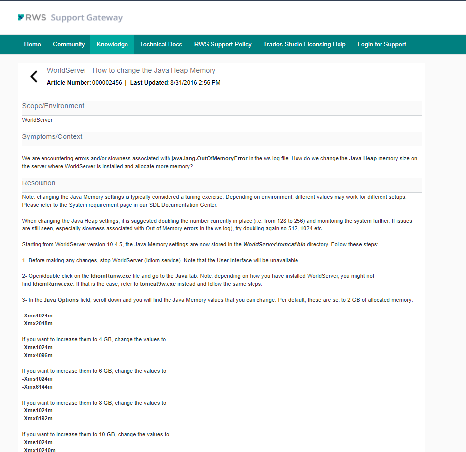Click the Resolution section heading
Viewport: 466px width, 452px height.
pyautogui.click(x=39, y=183)
